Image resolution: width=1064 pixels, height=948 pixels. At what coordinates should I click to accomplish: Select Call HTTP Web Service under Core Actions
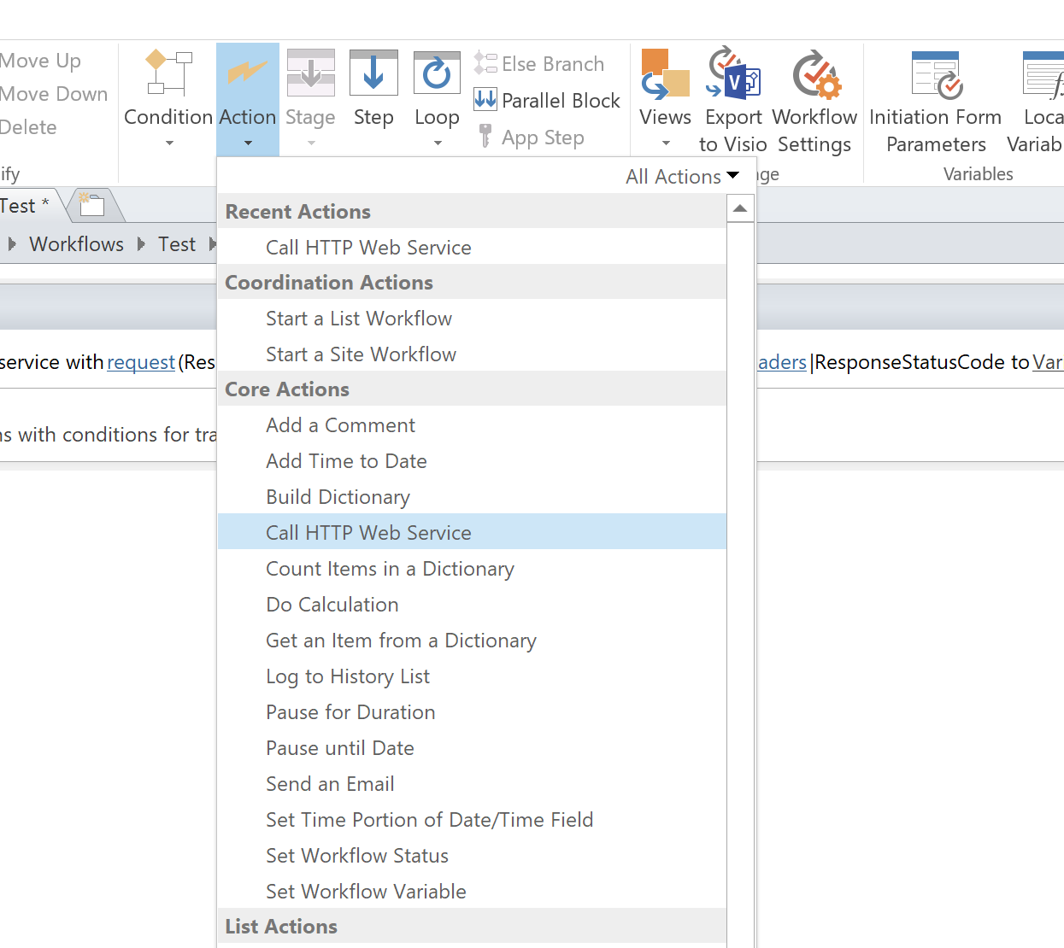click(x=368, y=533)
